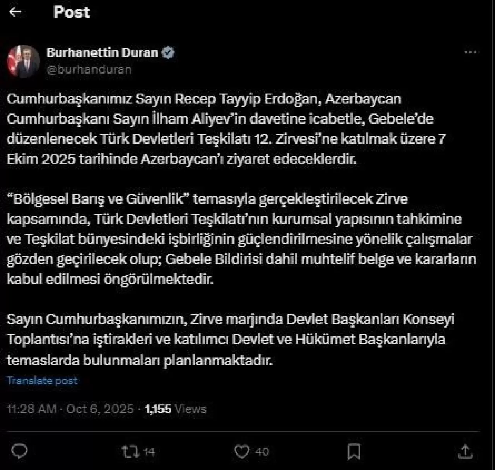Screen dimensions: 495x470
Task: Click the like count of 40
Action: [x=262, y=452]
